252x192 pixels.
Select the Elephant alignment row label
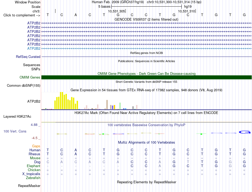tap(33, 166)
